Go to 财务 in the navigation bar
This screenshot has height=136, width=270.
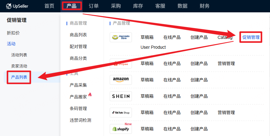pos(205,6)
